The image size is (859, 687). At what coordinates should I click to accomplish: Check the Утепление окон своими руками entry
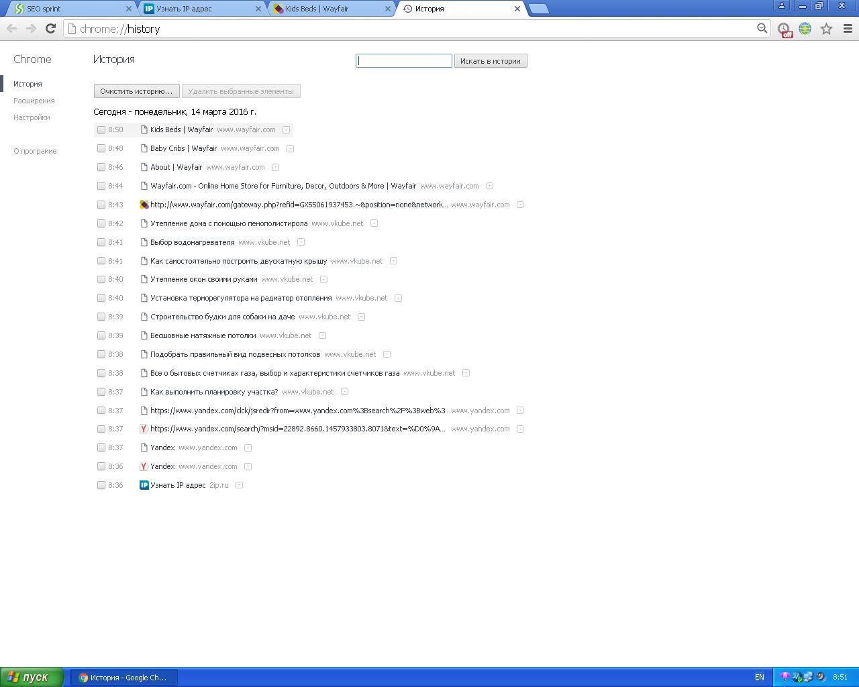[x=101, y=279]
